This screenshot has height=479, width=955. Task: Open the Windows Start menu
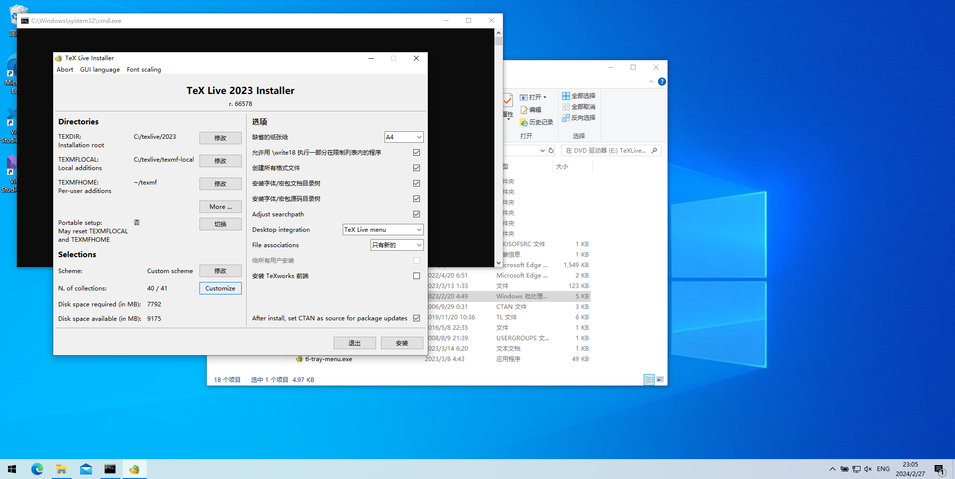[x=12, y=469]
